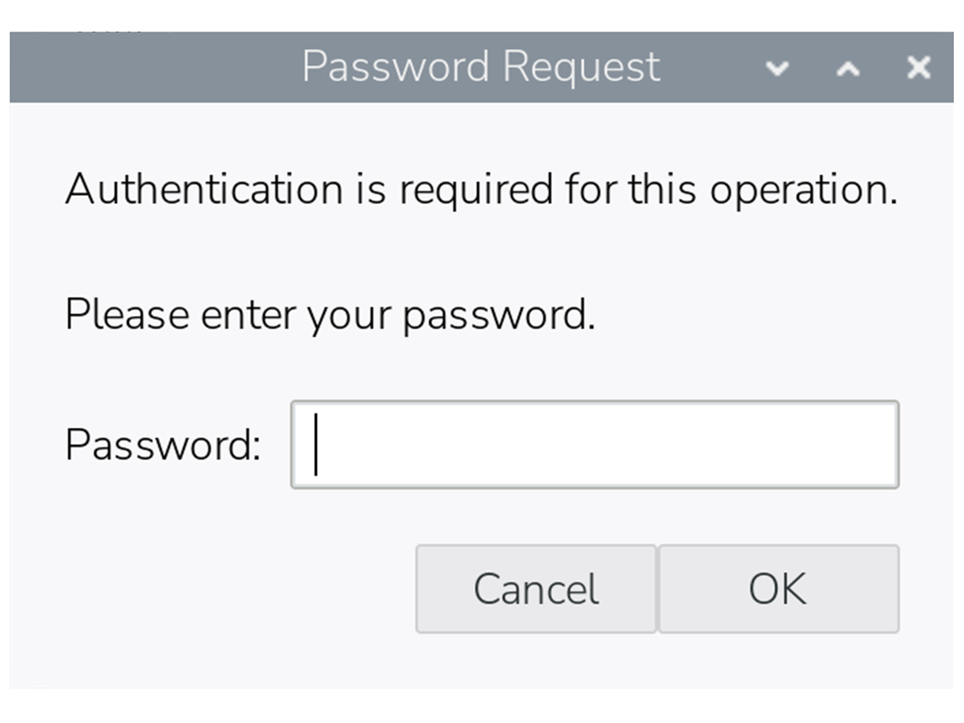Click inside the empty password entry box
The height and width of the screenshot is (723, 964).
pos(594,444)
